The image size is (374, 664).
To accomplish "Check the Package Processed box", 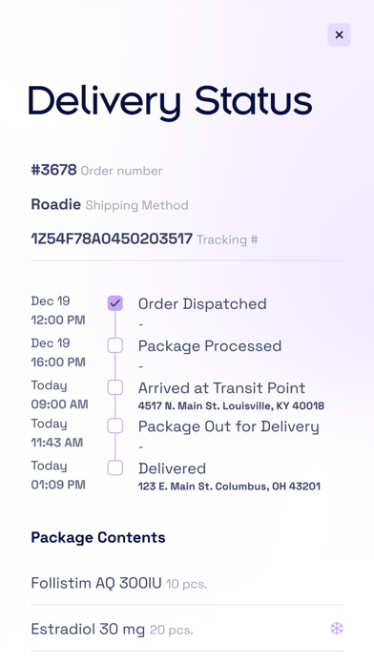I will [x=115, y=345].
